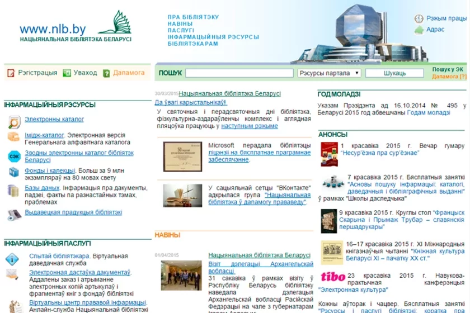Click the magnifier icon beside Электронны каталог
470x313 pixels.
pyautogui.click(x=13, y=121)
